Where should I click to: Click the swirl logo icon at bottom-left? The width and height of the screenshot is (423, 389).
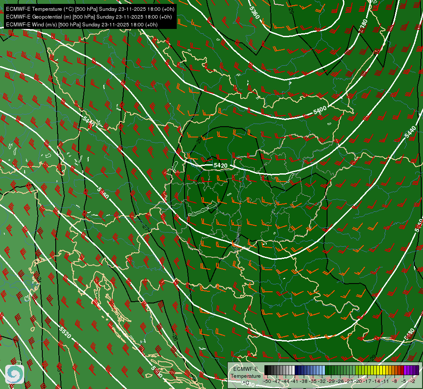[15, 374]
